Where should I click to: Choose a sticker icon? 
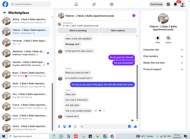[70, 126]
